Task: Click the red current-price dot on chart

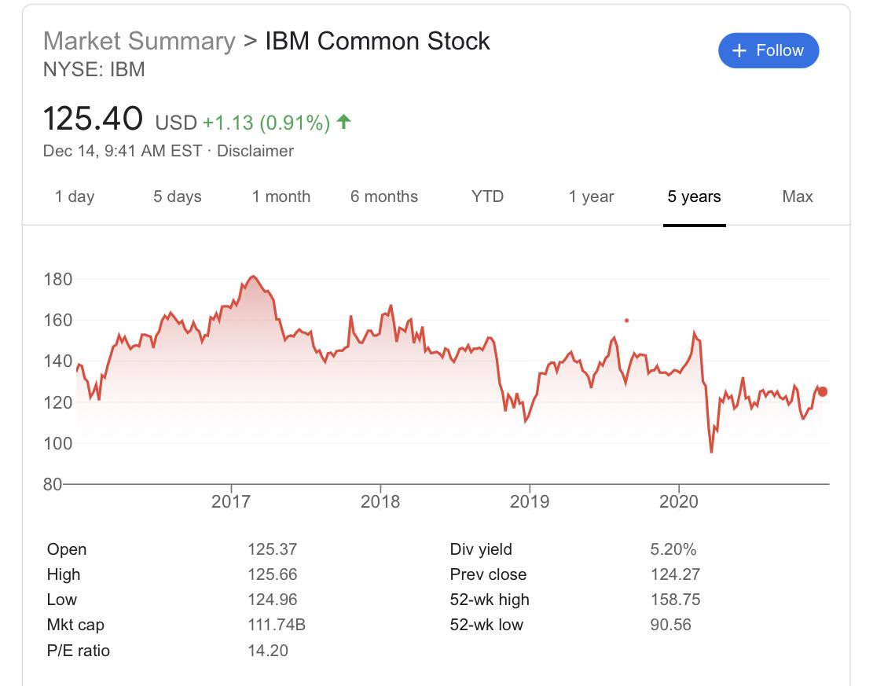Action: click(x=823, y=391)
